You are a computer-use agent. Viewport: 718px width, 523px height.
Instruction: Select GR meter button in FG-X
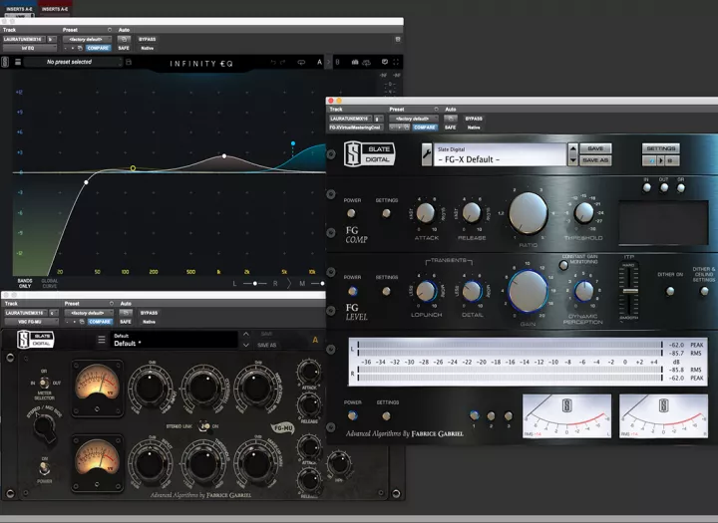point(681,187)
